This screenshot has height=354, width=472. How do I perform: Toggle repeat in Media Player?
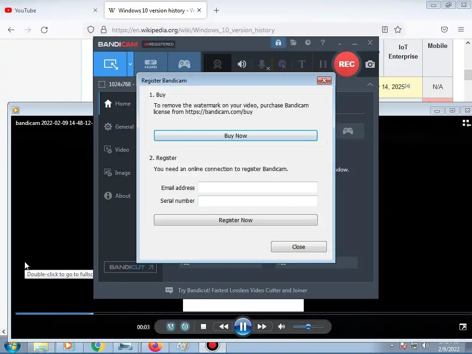tap(185, 327)
